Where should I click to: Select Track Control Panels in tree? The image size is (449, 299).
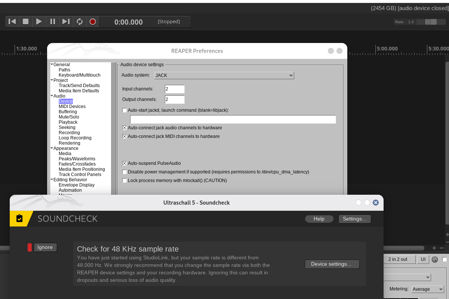click(80, 175)
